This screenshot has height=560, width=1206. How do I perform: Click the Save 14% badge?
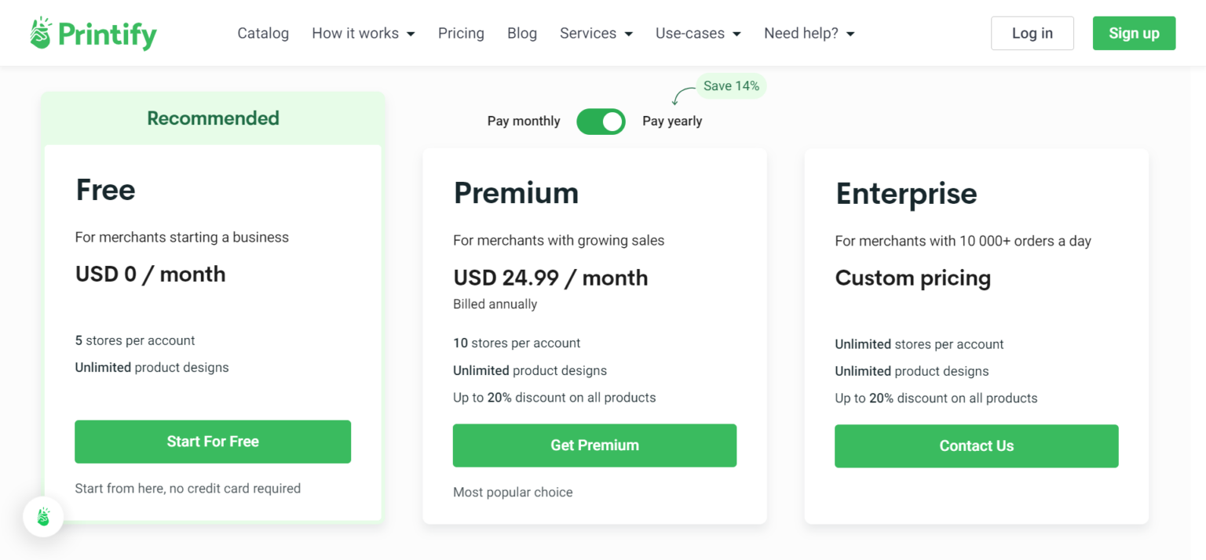coord(731,86)
